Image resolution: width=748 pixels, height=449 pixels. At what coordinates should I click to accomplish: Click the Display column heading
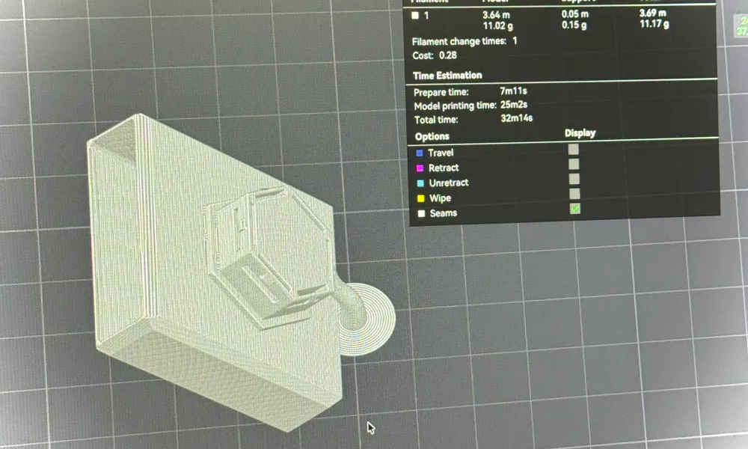pyautogui.click(x=580, y=133)
